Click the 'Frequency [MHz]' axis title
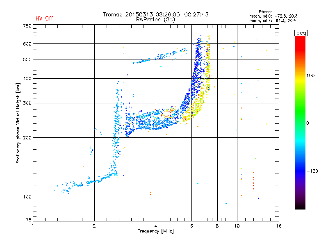The image size is (328, 246). (x=156, y=231)
